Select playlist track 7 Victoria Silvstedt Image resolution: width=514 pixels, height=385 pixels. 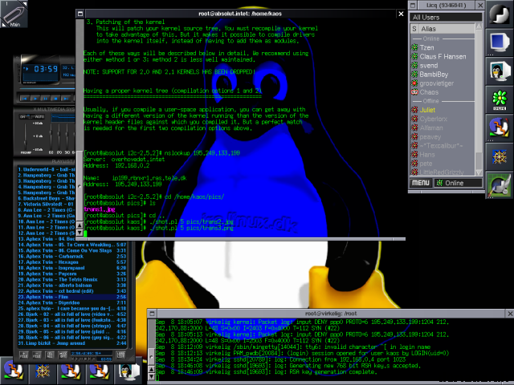tap(47, 204)
